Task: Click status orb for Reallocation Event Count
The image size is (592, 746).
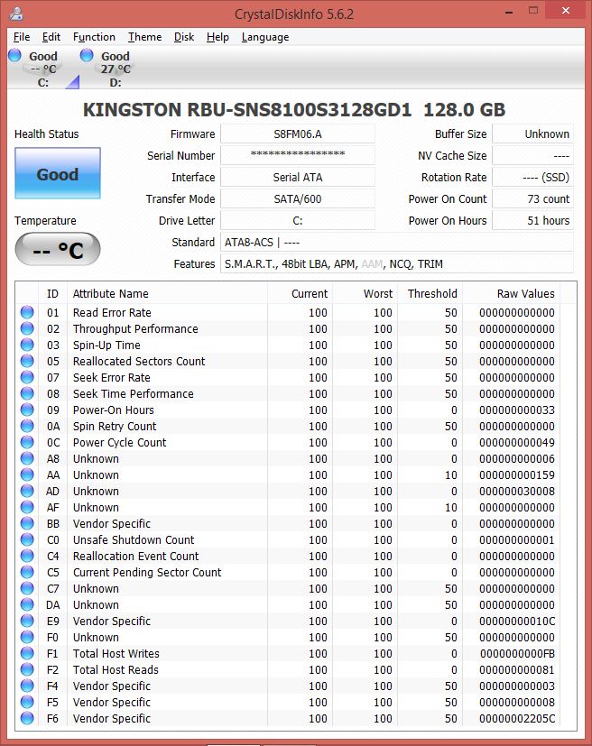Action: 27,556
